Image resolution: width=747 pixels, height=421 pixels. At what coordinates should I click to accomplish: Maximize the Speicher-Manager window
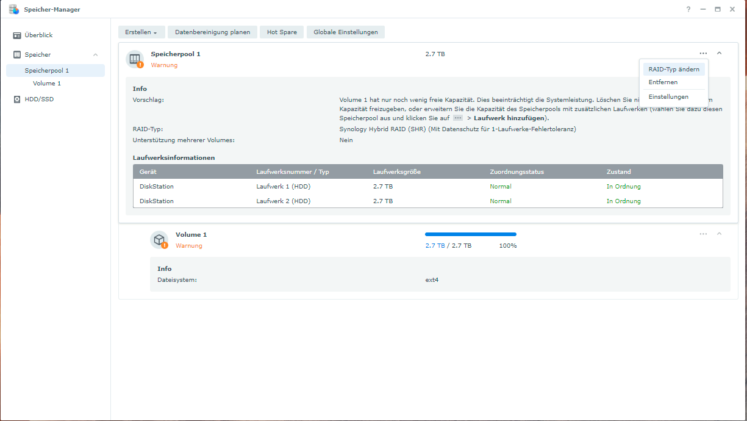[718, 9]
